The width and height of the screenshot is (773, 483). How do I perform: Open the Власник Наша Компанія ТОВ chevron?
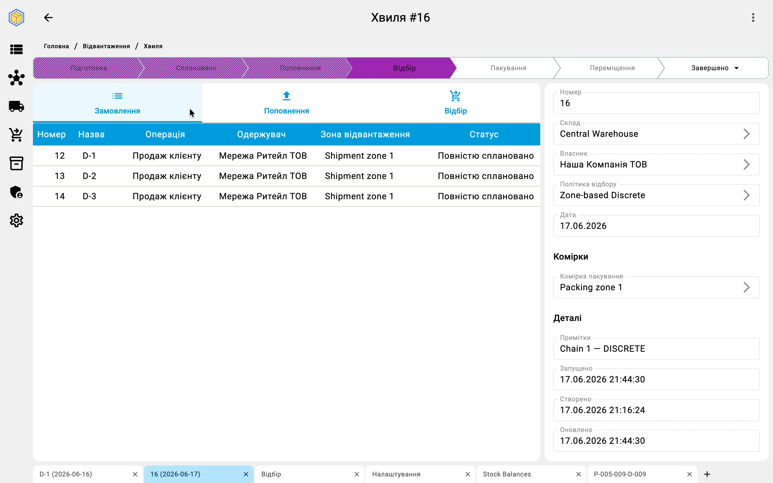746,164
